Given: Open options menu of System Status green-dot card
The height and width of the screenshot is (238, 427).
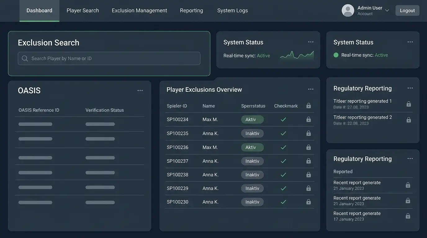Looking at the screenshot, I should 410,42.
